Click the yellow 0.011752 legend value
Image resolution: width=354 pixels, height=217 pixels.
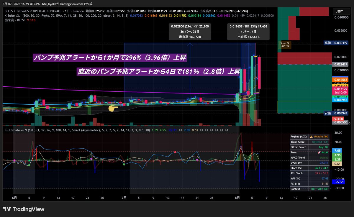click(180, 16)
